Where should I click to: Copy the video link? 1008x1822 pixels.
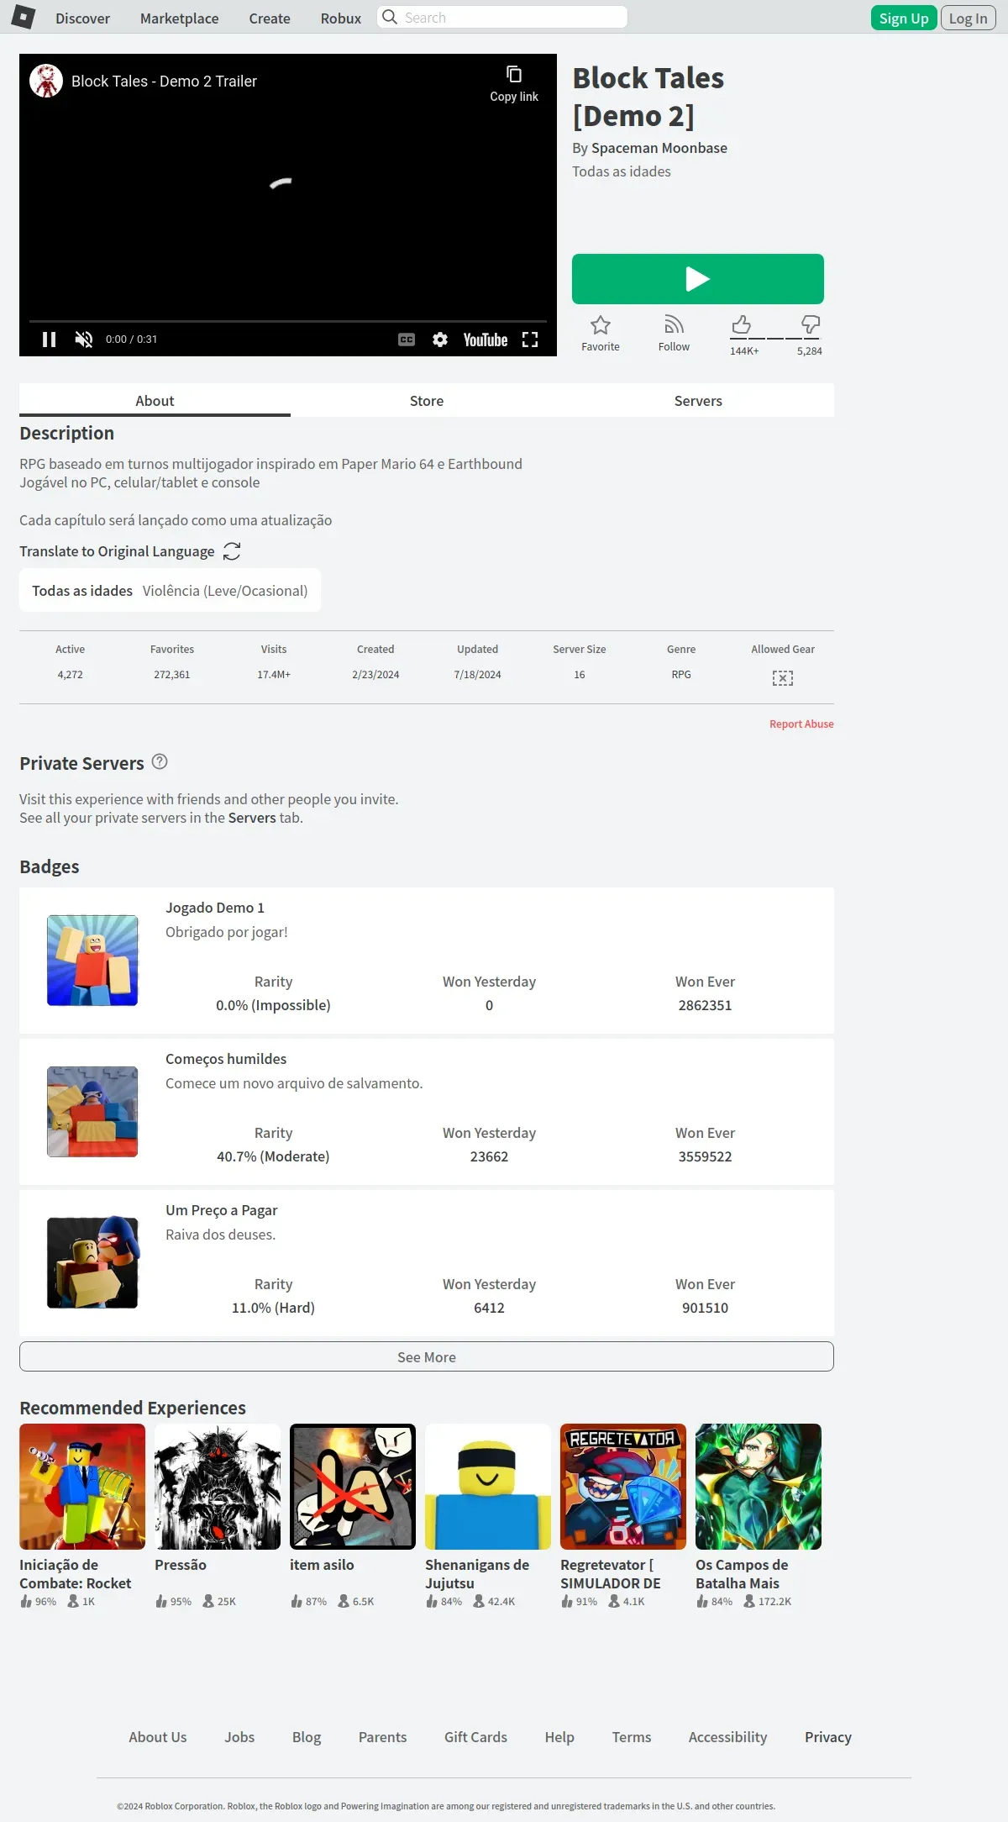pos(514,84)
